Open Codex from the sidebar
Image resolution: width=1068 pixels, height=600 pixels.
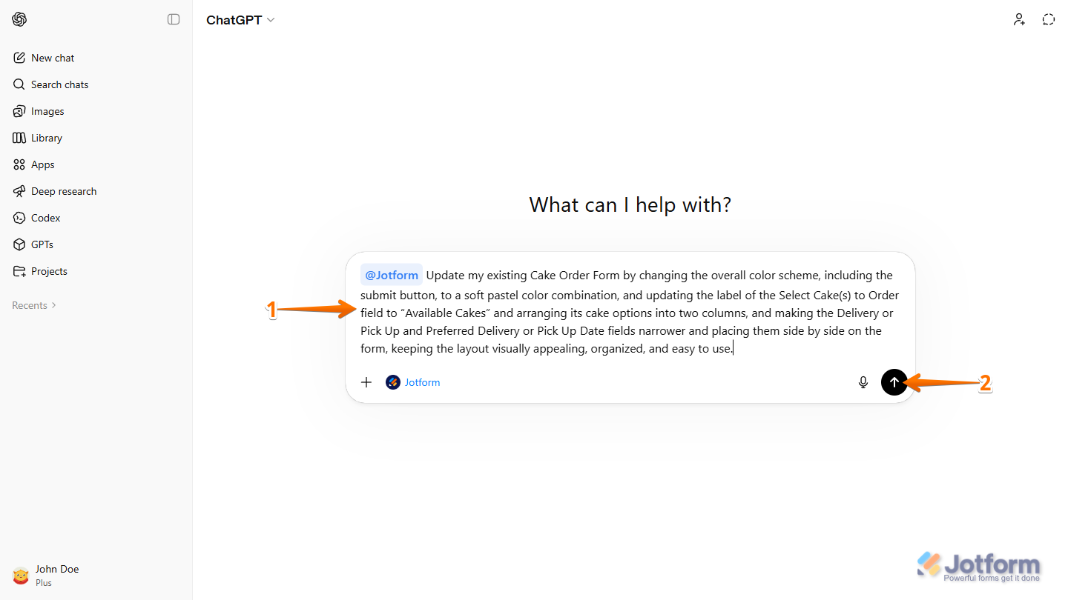(x=96, y=218)
